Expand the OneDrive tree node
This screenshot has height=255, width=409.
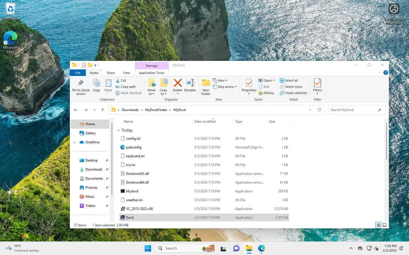click(75, 142)
